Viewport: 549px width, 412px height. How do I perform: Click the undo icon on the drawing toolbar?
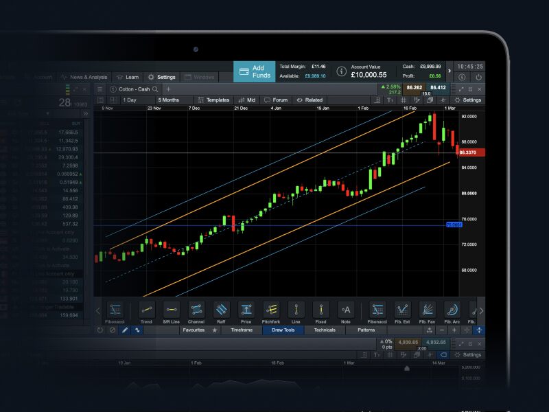click(x=100, y=330)
